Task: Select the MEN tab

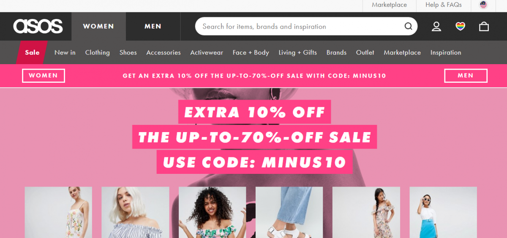Action: tap(153, 26)
